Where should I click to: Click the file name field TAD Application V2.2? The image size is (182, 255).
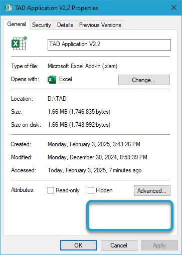click(109, 45)
